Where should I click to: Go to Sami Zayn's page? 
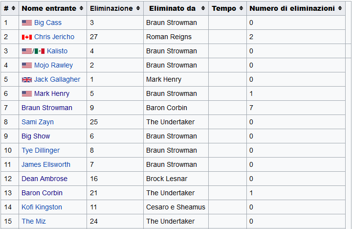38,122
